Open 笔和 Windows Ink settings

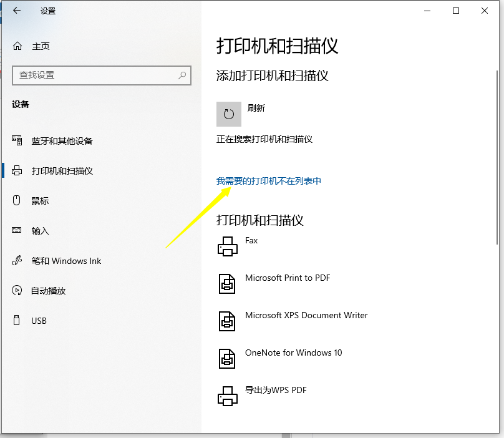coord(66,261)
